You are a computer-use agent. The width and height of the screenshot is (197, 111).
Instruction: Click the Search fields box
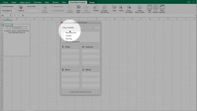coord(90,28)
